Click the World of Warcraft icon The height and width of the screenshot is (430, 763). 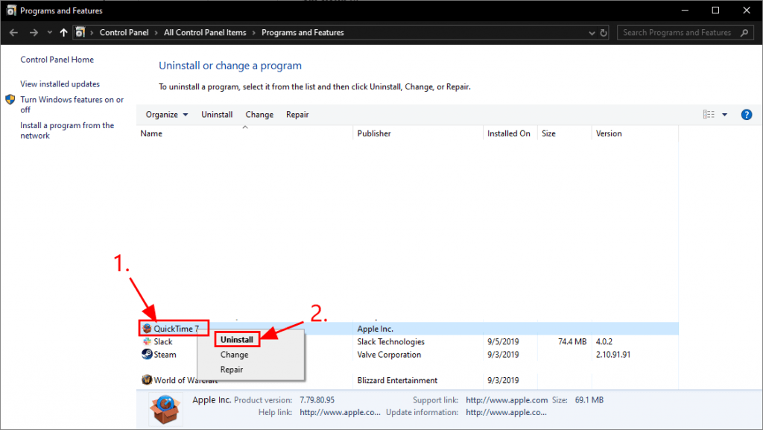(x=147, y=380)
